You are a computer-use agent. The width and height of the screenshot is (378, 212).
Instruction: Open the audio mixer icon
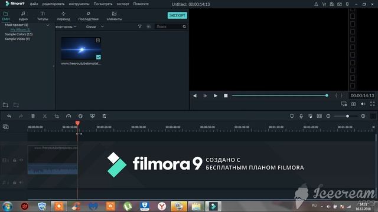(310, 116)
